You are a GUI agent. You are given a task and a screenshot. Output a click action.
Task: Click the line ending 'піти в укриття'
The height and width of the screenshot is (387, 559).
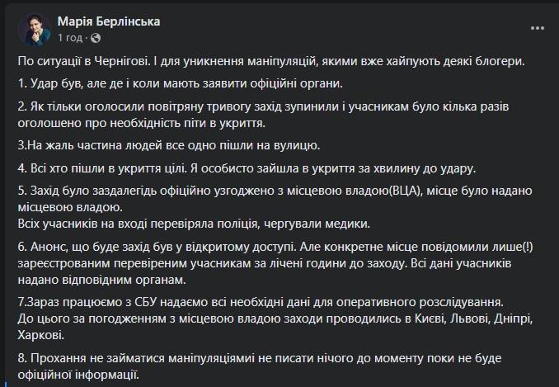140,123
